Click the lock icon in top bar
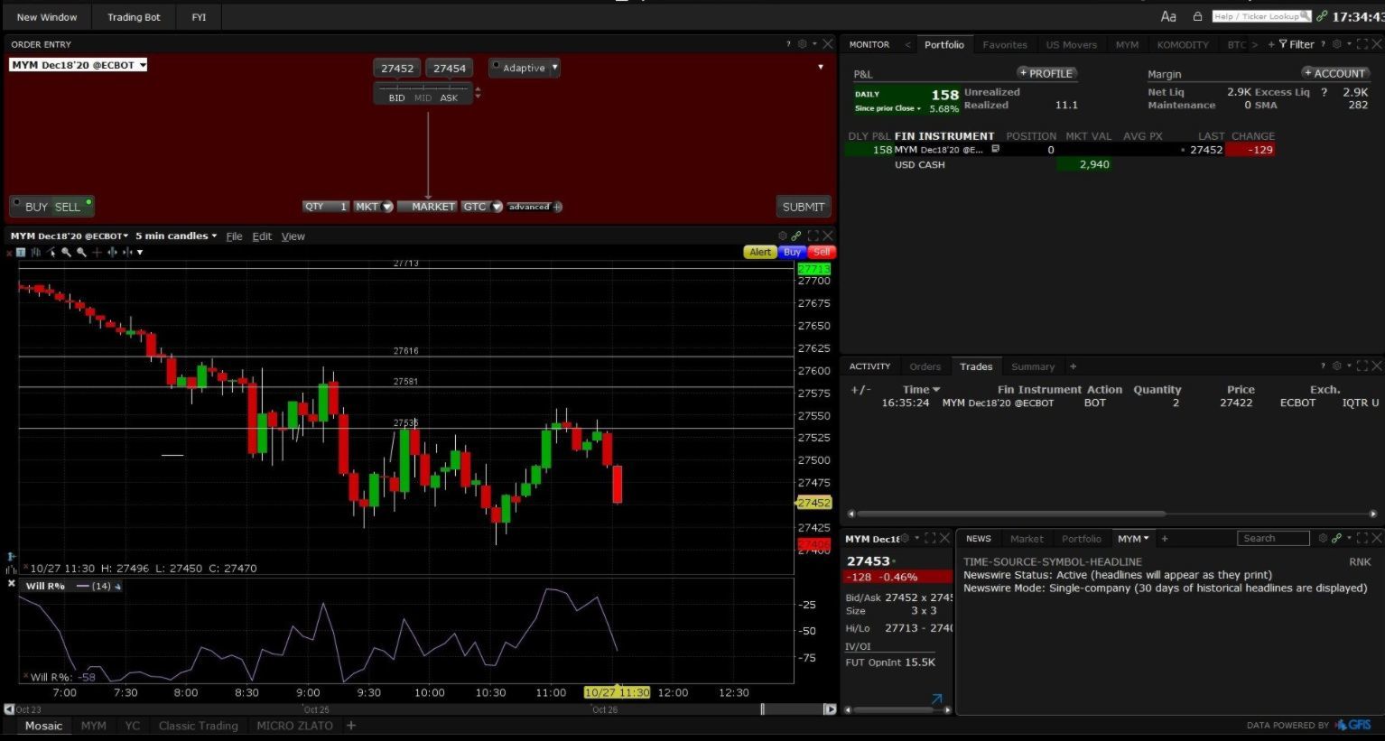Image resolution: width=1385 pixels, height=741 pixels. 1197,16
